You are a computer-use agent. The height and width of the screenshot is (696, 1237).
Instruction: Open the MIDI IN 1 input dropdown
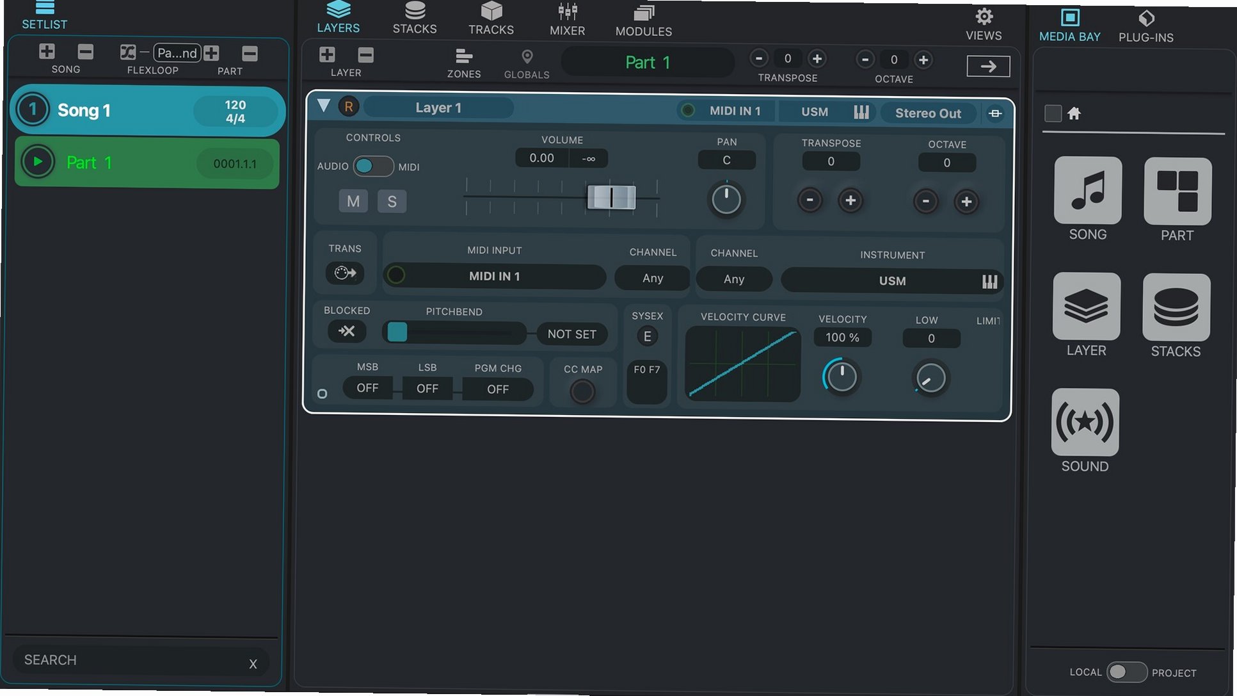[495, 276]
